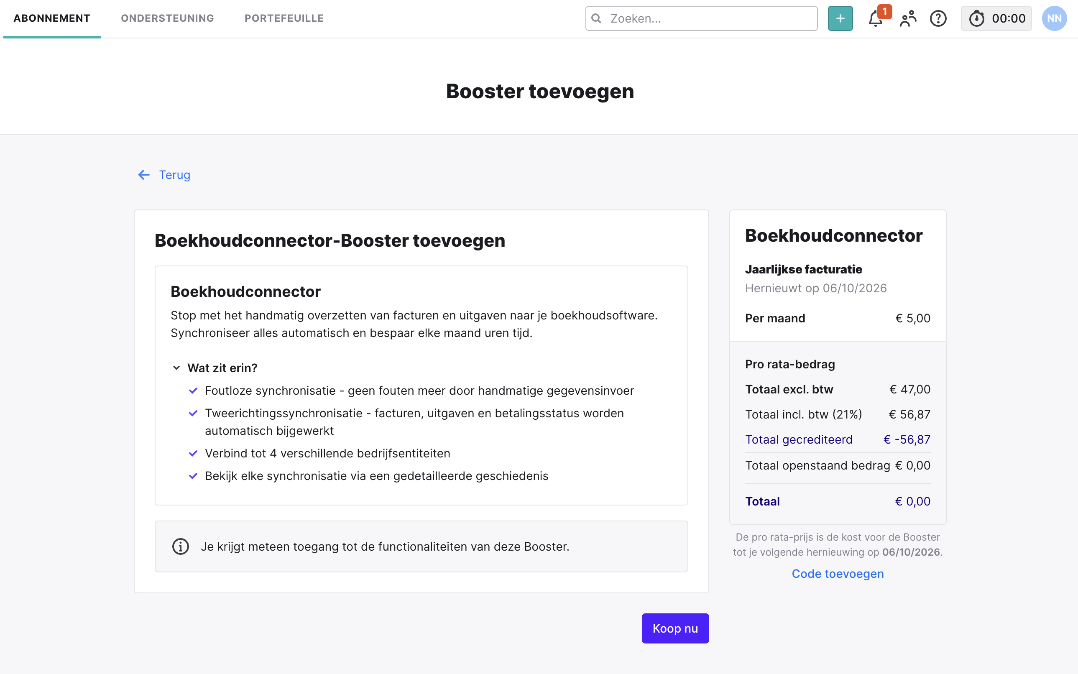Click the 'Hernieuwt op 06/10/2026' text

816,288
